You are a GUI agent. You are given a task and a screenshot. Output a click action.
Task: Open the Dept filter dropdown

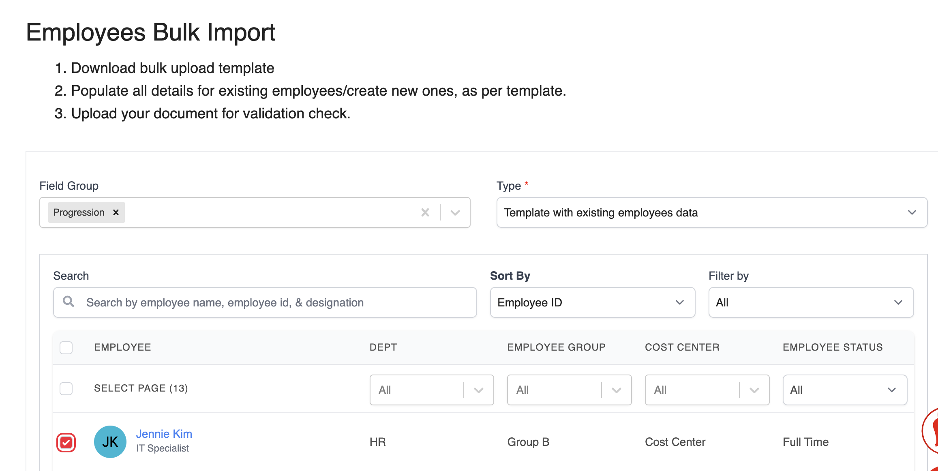click(431, 390)
